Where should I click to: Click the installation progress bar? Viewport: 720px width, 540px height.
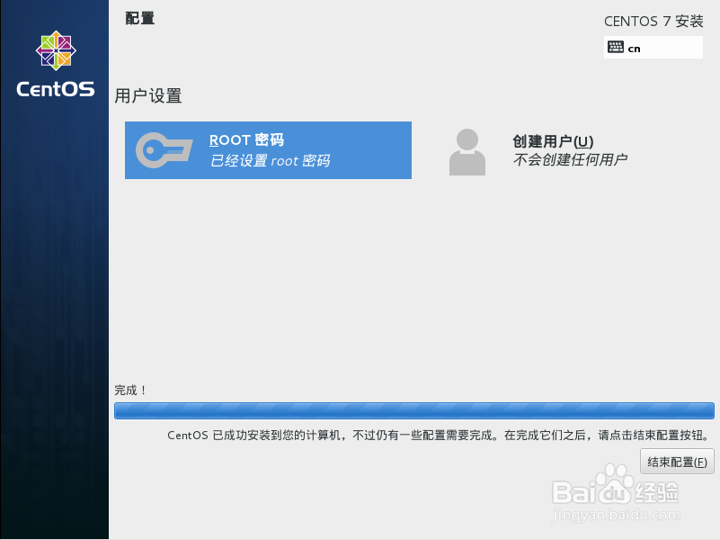tap(414, 411)
